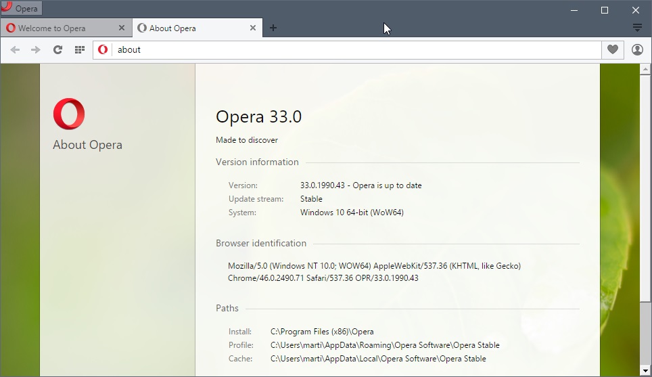Image resolution: width=652 pixels, height=377 pixels.
Task: Click the scrollbar up arrow
Action: coord(645,69)
